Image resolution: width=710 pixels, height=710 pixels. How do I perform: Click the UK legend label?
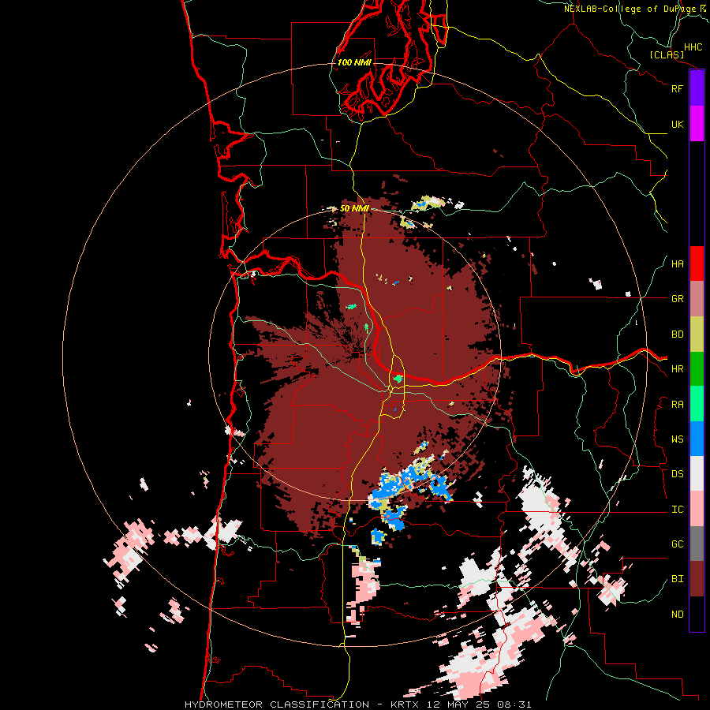(677, 124)
